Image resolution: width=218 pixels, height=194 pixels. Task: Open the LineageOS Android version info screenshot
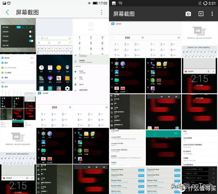coord(127,148)
